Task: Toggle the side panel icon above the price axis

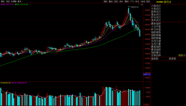Action: [142, 4]
